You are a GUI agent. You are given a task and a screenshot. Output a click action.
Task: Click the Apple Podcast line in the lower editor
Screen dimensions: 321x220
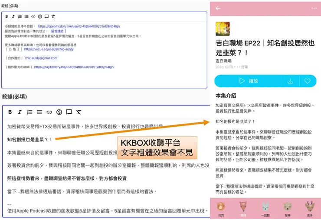click(108, 210)
